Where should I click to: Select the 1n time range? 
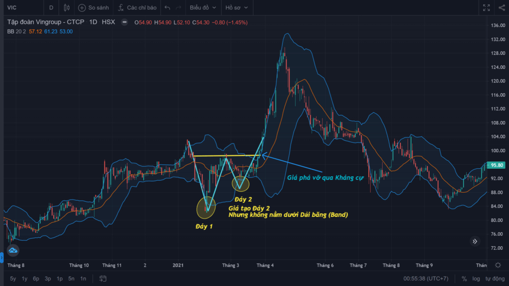(83, 279)
